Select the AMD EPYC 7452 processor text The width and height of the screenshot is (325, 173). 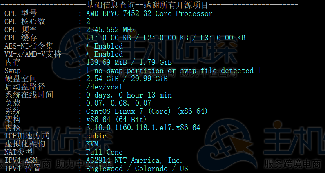[x=149, y=13]
